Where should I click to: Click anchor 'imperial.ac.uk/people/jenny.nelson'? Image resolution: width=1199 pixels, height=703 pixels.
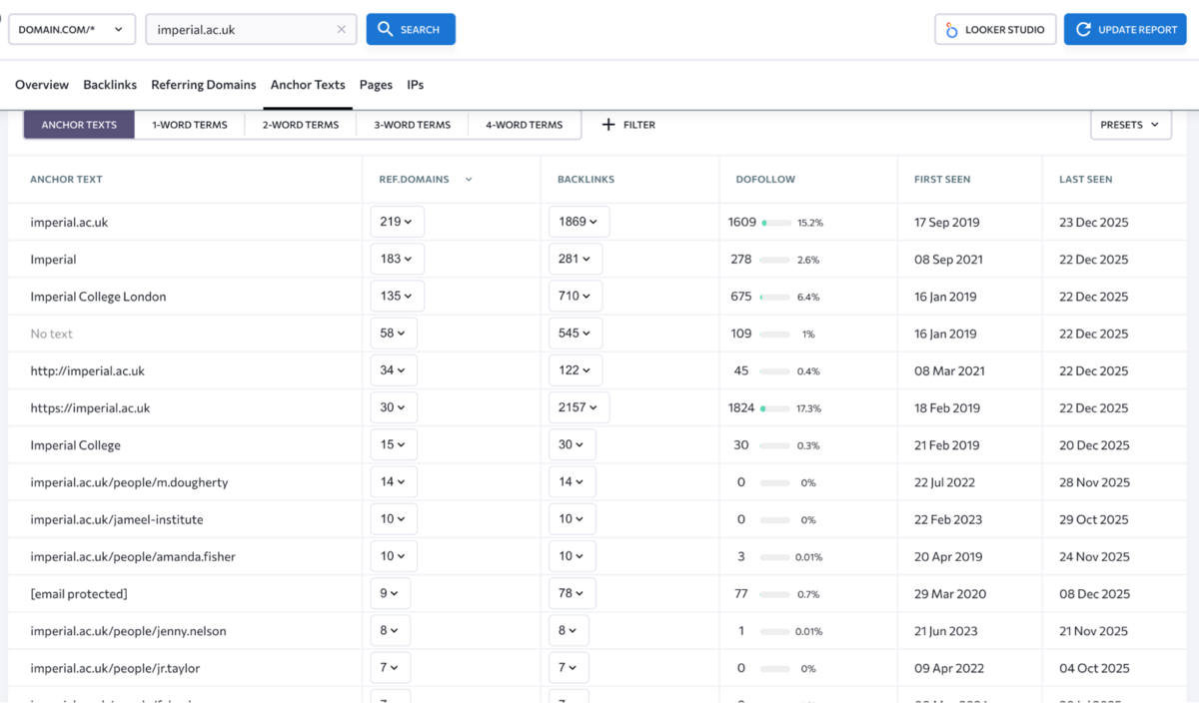click(128, 631)
